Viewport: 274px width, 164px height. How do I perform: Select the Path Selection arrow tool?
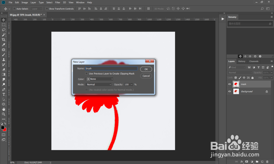[x=4, y=99]
